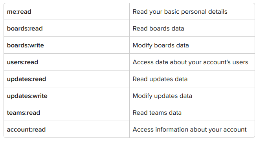Screen dimensions: 257x141
Task: Click the 'Modify boards data' description
Action: [161, 45]
